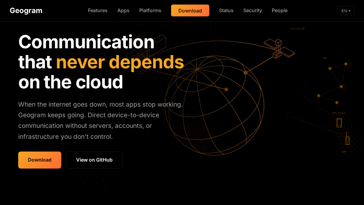Open View on GitHub link
This screenshot has width=364, height=205.
(x=94, y=160)
